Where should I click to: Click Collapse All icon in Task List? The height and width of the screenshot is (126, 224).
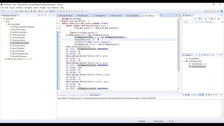(x=215, y=19)
